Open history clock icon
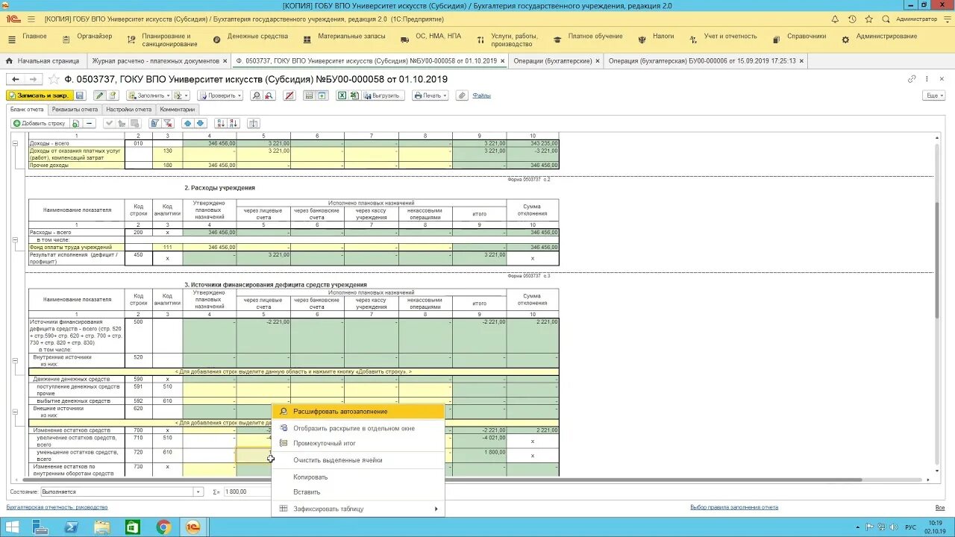955x537 pixels. [852, 19]
